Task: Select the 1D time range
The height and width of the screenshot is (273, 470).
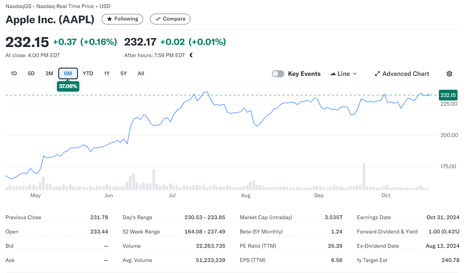Action: click(x=14, y=73)
